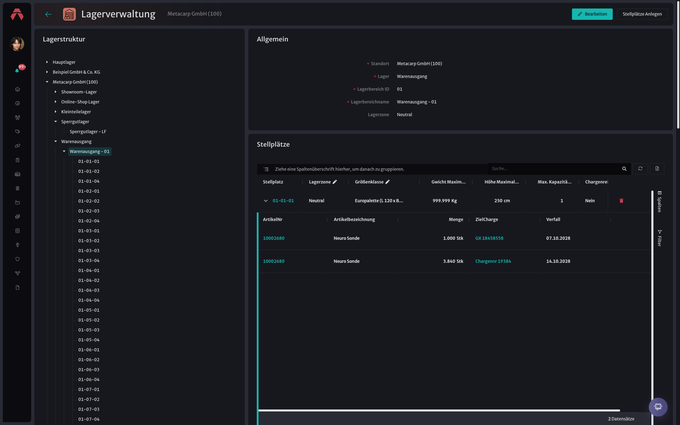Open the user avatar profile

pyautogui.click(x=17, y=44)
